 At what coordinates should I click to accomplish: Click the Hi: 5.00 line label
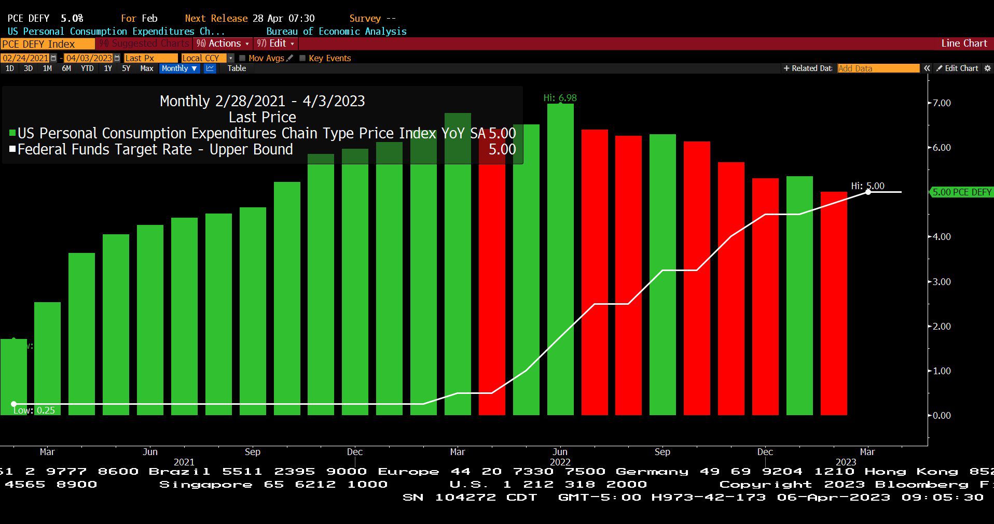867,186
